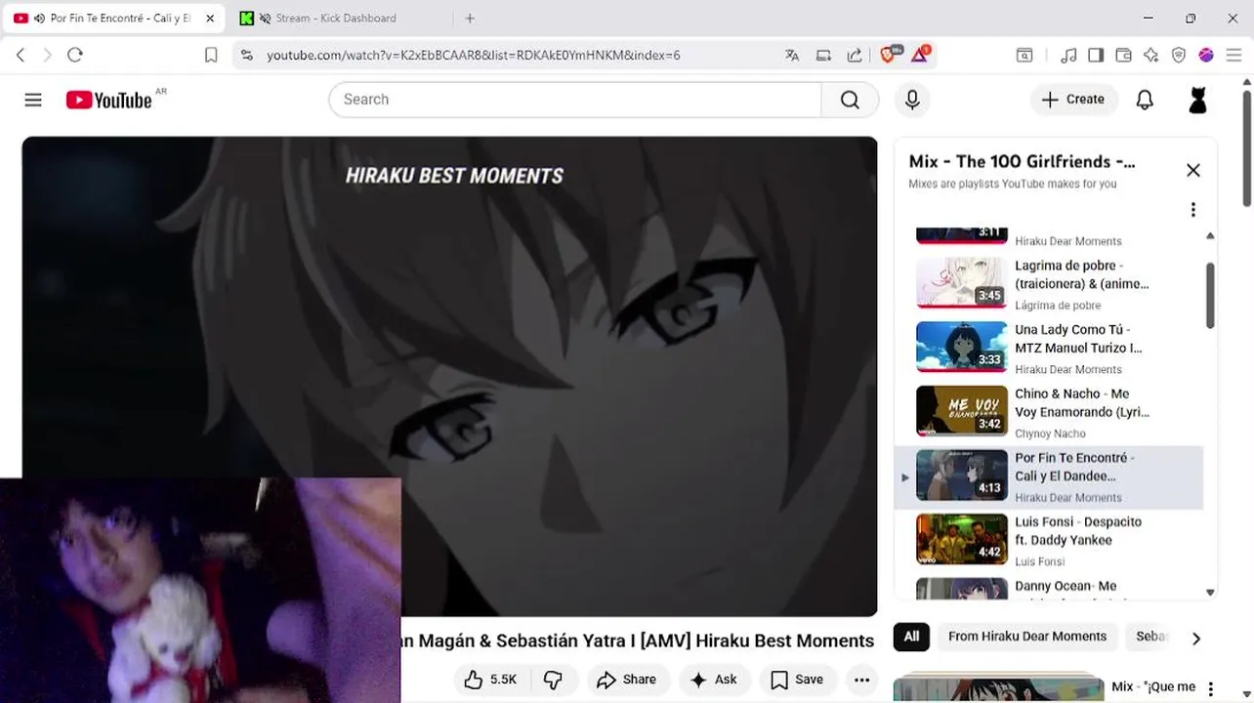Open Luis Fonsi channel name in playlist
1254x703 pixels.
pyautogui.click(x=1039, y=561)
